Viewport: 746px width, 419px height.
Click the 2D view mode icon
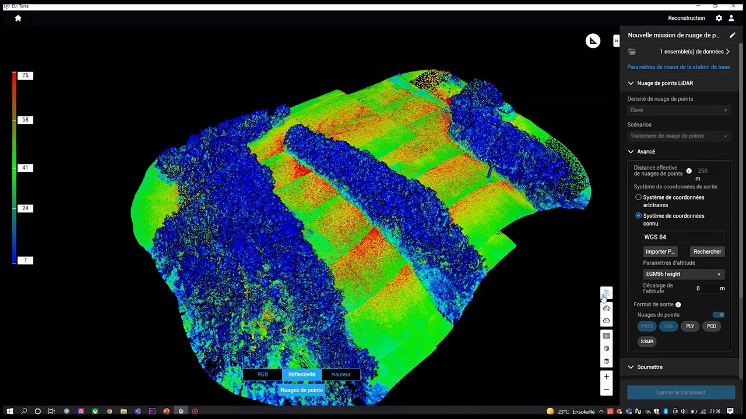(606, 336)
